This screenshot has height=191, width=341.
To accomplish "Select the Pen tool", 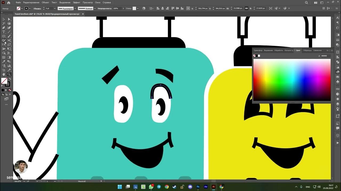I will pyautogui.click(x=4, y=28).
